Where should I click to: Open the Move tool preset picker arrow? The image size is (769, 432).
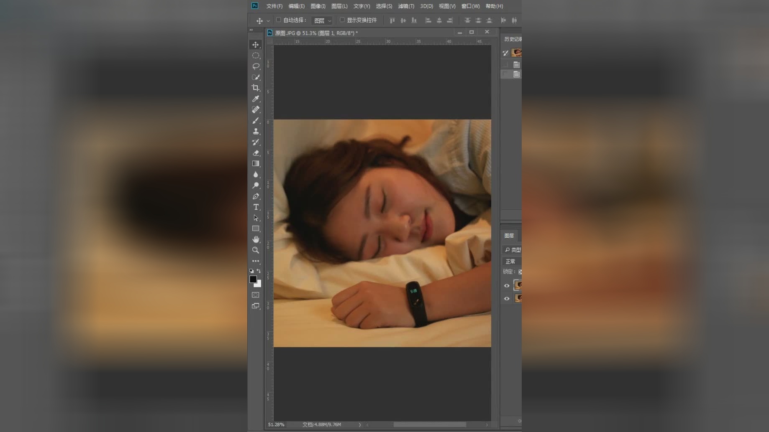268,20
